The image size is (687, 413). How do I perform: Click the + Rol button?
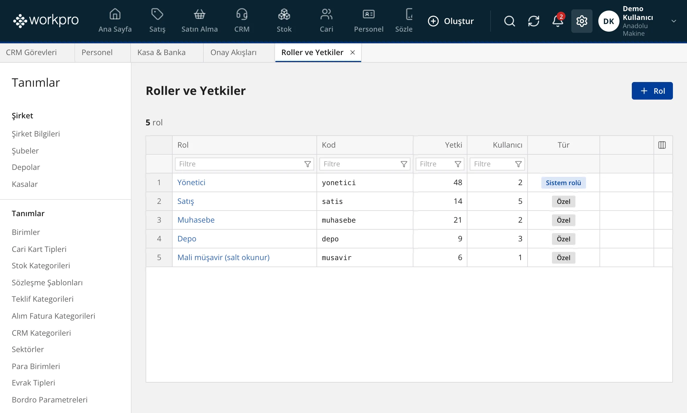tap(652, 91)
